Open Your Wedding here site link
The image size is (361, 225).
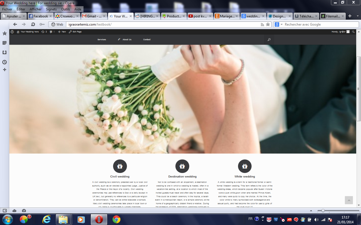[x=28, y=32]
